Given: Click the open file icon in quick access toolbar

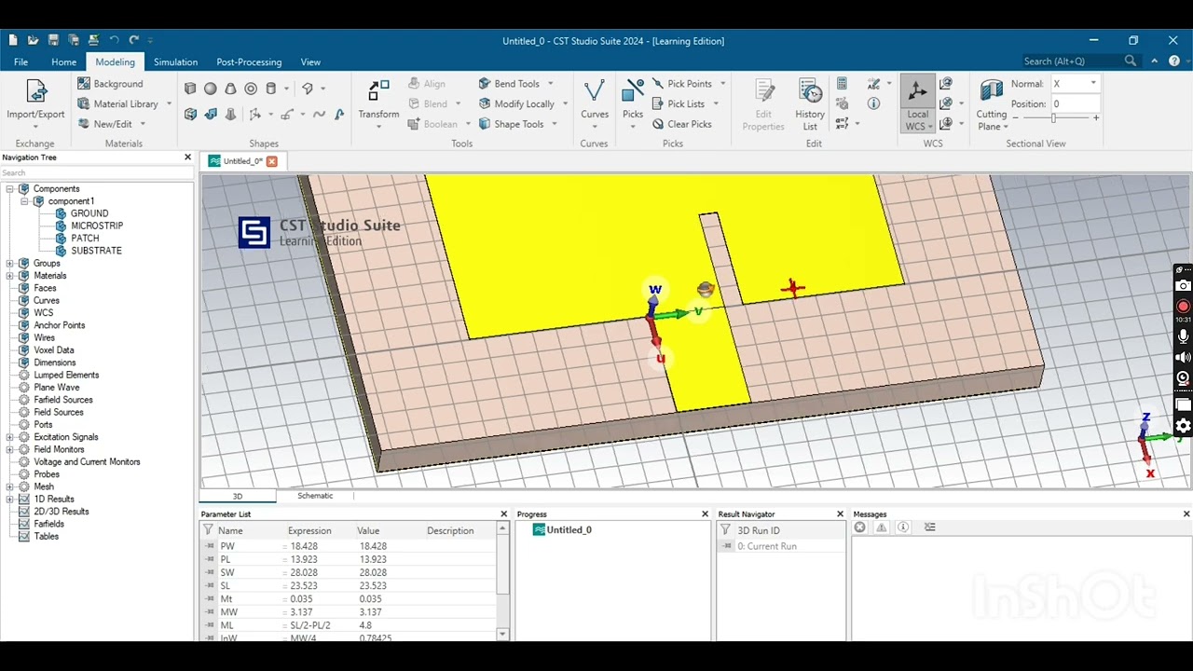Looking at the screenshot, I should (x=34, y=40).
